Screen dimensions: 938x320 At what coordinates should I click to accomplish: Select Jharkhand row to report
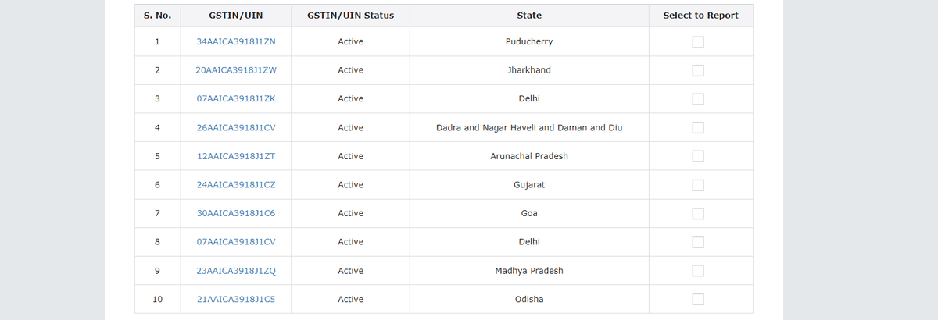[698, 70]
